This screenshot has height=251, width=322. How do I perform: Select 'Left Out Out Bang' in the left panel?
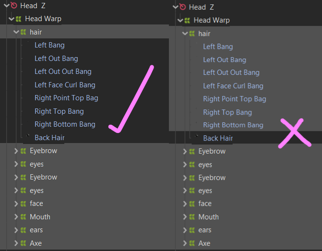[x=63, y=72]
